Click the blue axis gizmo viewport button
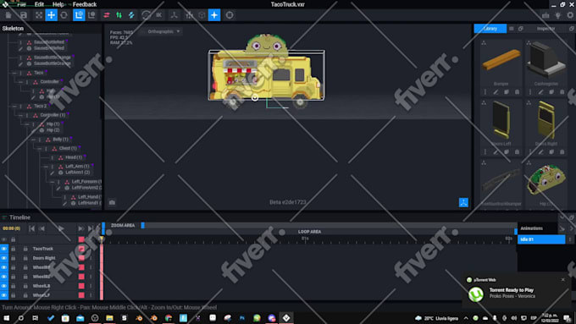Image resolution: width=576 pixels, height=324 pixels. point(463,202)
